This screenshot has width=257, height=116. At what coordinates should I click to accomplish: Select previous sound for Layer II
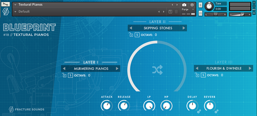click(x=131, y=28)
